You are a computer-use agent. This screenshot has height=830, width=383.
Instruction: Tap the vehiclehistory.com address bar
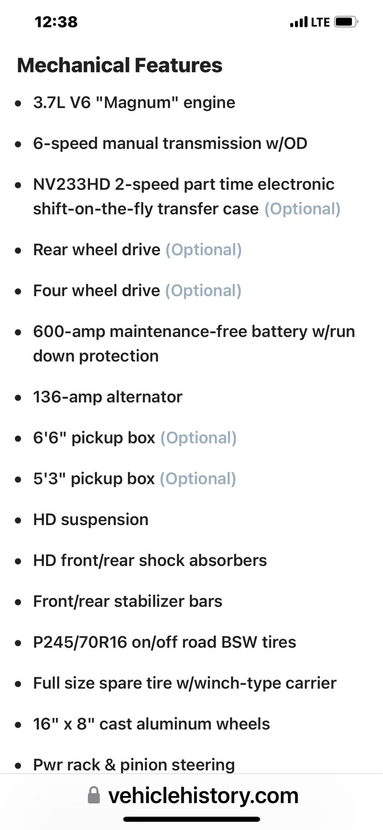(203, 795)
